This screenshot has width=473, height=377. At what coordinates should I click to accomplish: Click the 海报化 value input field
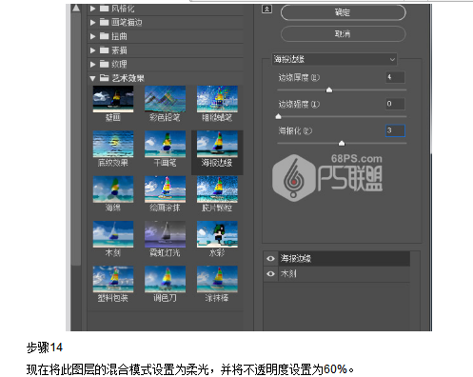point(395,130)
